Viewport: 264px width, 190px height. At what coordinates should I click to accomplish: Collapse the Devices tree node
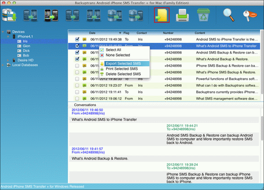(x=4, y=32)
